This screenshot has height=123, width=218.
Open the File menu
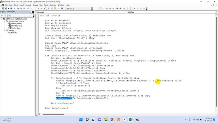(6, 5)
